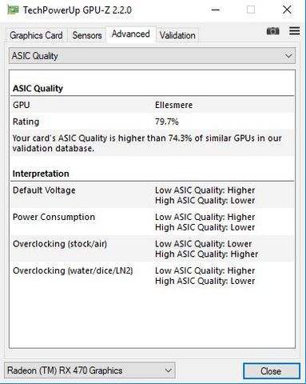306x384 pixels.
Task: Select the Advanced tab
Action: coord(131,34)
